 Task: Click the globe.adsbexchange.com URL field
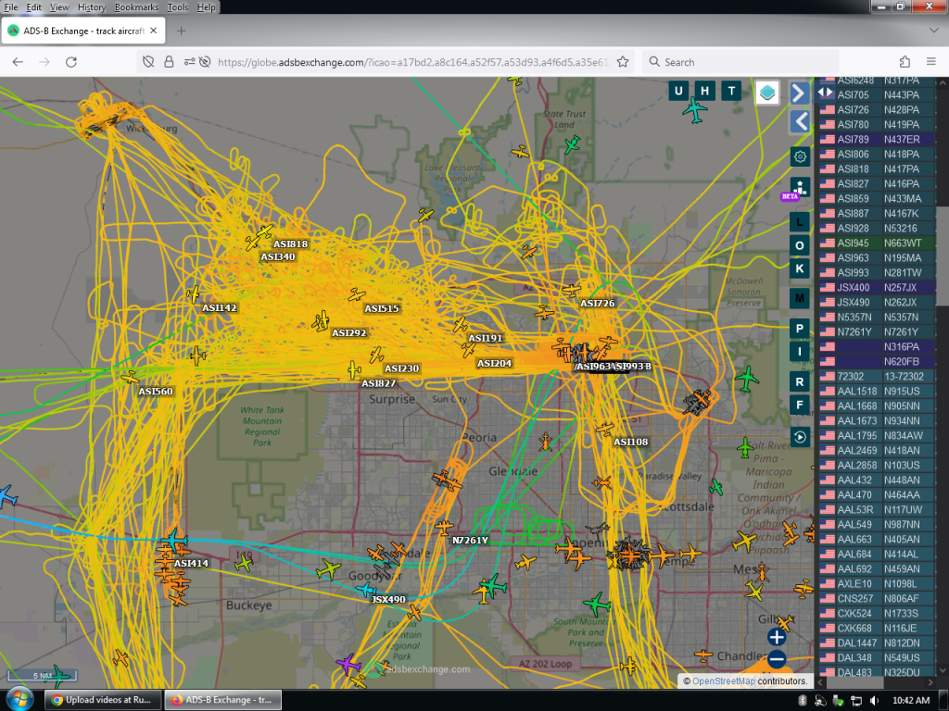(x=412, y=62)
